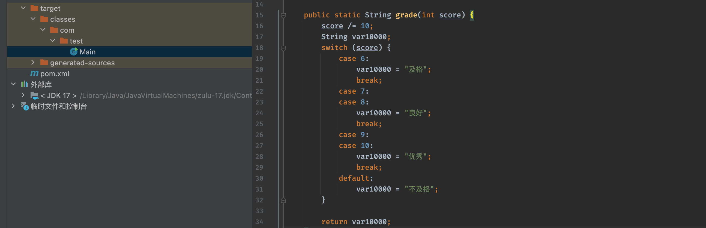Click the JDK 17 library icon

(x=34, y=95)
